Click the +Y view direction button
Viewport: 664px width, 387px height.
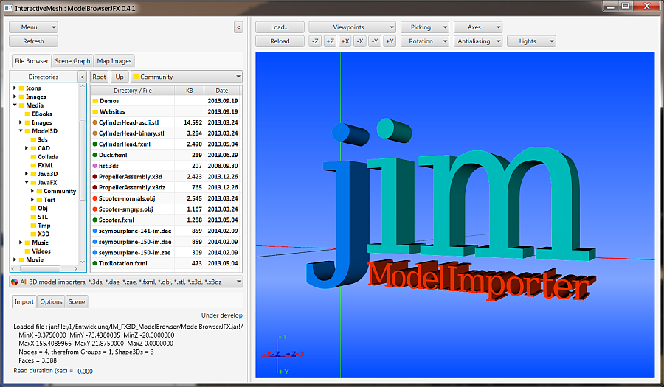point(390,41)
